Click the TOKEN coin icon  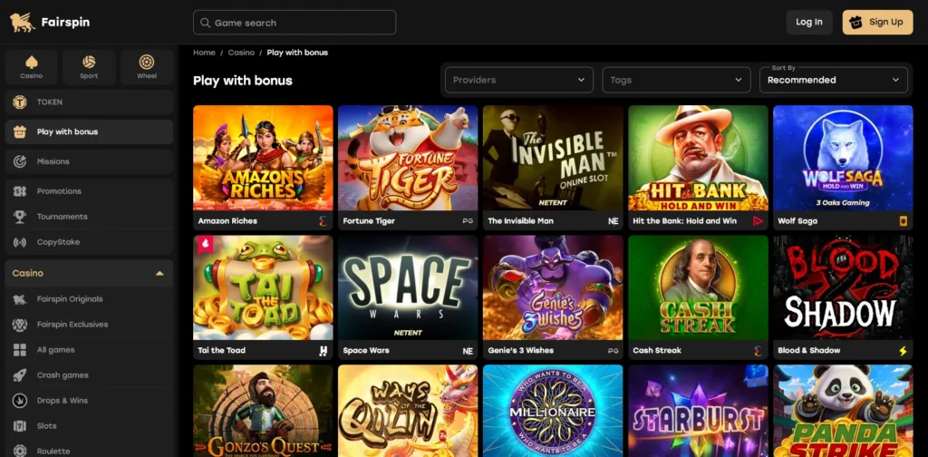20,102
